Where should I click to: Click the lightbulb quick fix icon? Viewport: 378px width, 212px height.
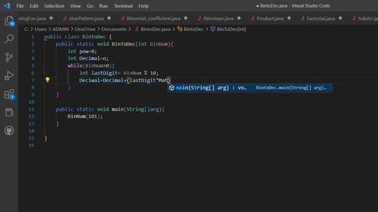pos(47,80)
